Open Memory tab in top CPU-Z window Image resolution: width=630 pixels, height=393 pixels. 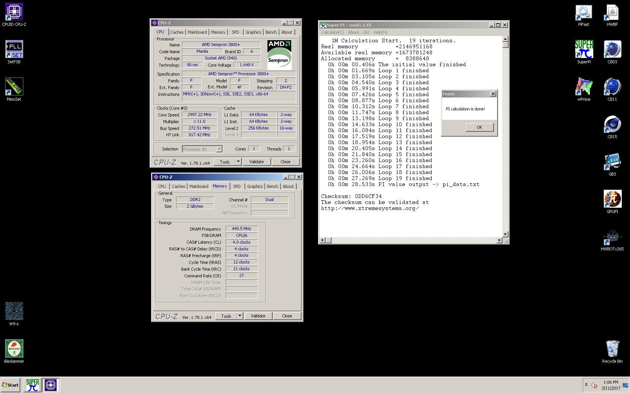point(218,32)
